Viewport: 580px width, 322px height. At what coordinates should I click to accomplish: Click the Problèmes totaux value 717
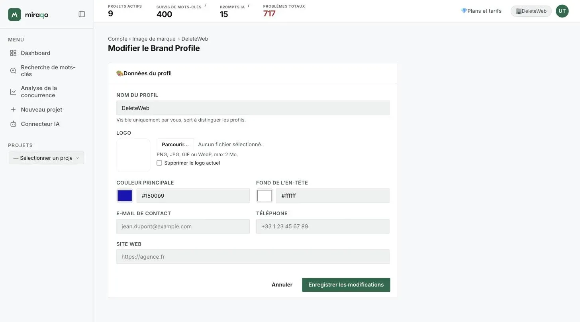[x=269, y=14]
